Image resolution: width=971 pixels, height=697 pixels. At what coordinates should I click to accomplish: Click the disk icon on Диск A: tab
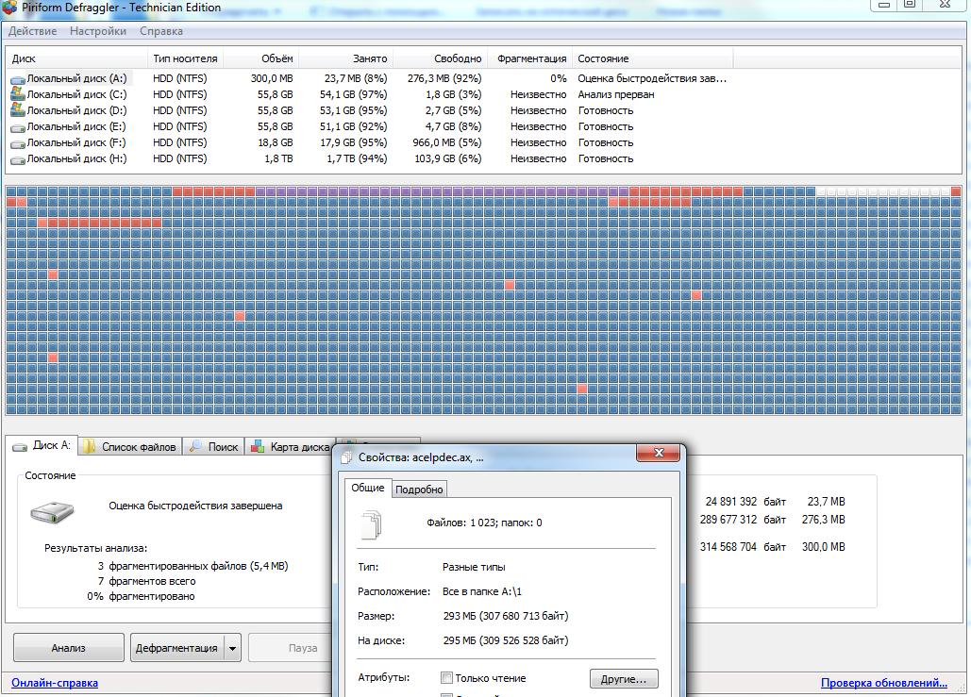click(x=20, y=446)
